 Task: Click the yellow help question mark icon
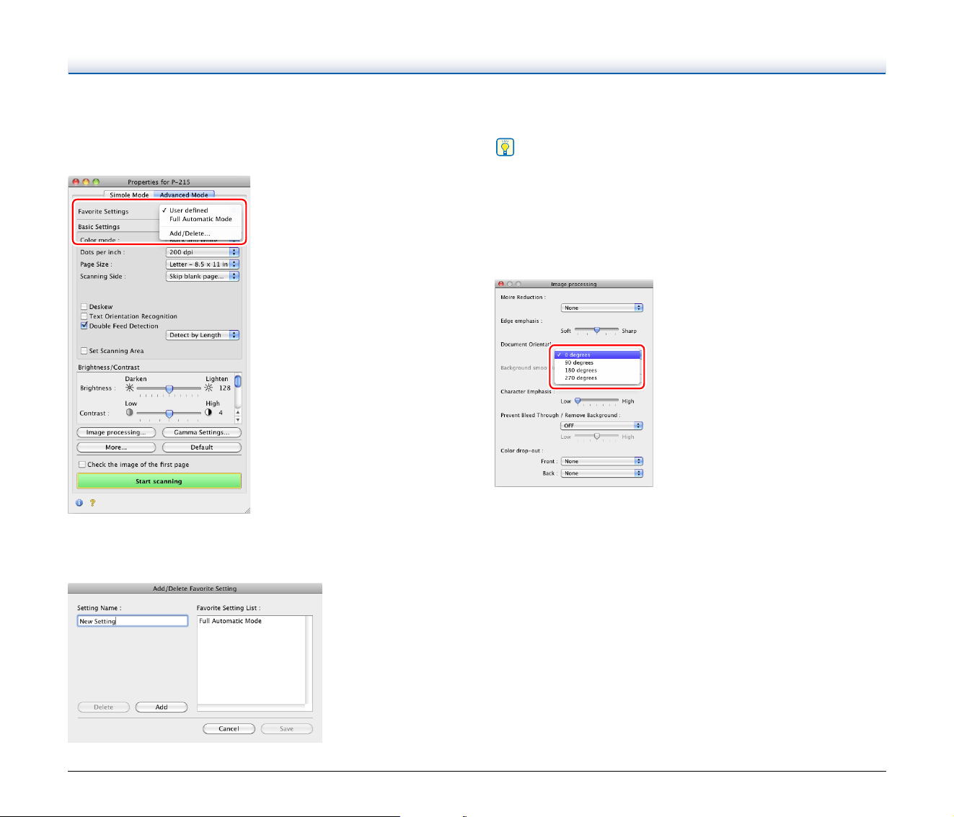pyautogui.click(x=92, y=503)
